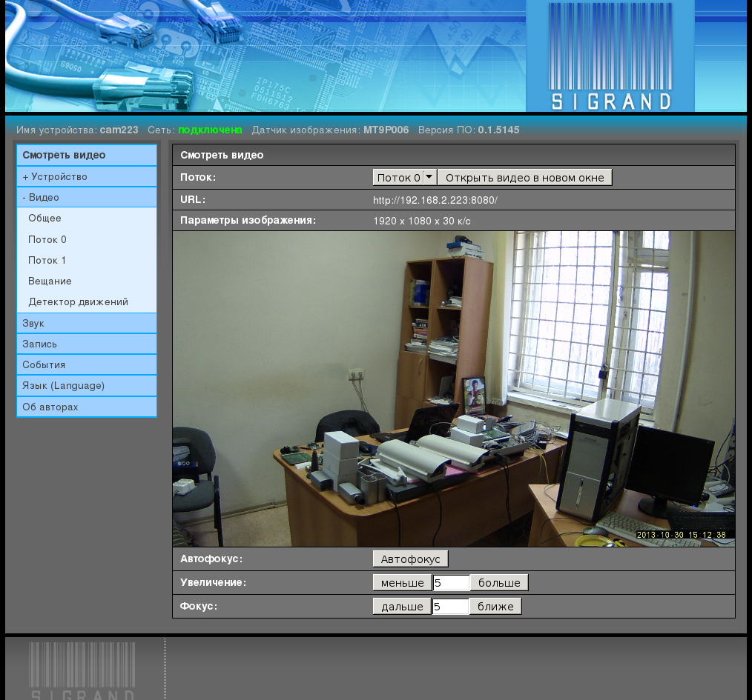The width and height of the screenshot is (752, 700).
Task: Open the Запись menu item
Action: point(87,344)
